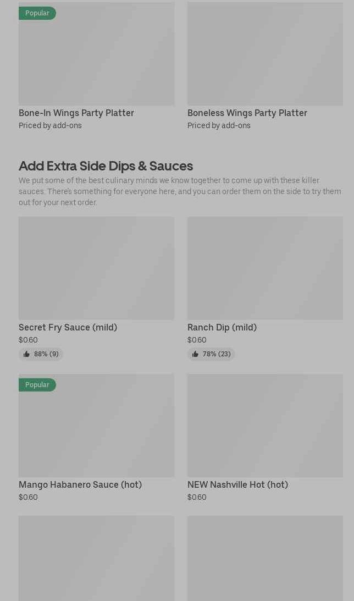The height and width of the screenshot is (601, 354).
Task: Click the Popular badge on Bone-In Wings platter
Action: (x=37, y=13)
